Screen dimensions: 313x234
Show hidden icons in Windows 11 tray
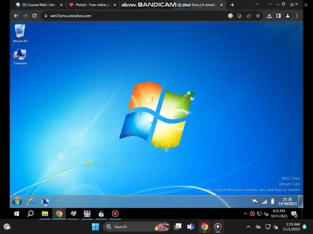(x=249, y=227)
